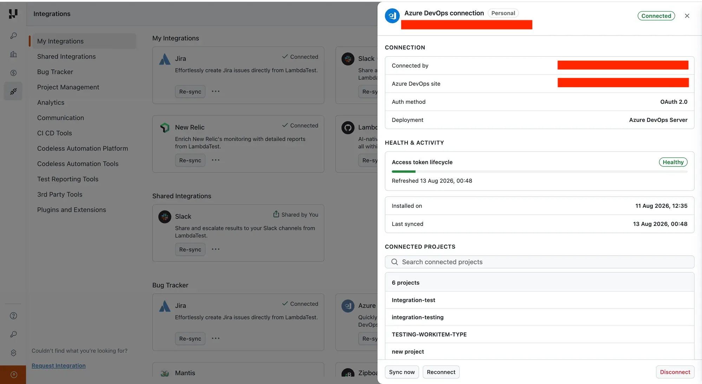702x384 pixels.
Task: Click the Installed on date value
Action: 661,206
